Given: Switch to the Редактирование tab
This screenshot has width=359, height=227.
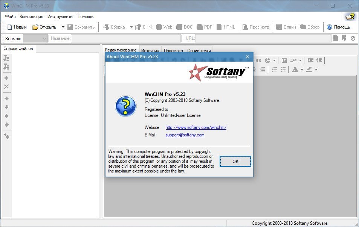Looking at the screenshot, I should click(121, 50).
